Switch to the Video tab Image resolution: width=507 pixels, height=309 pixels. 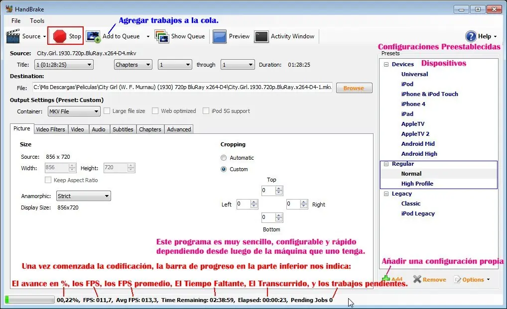[78, 129]
